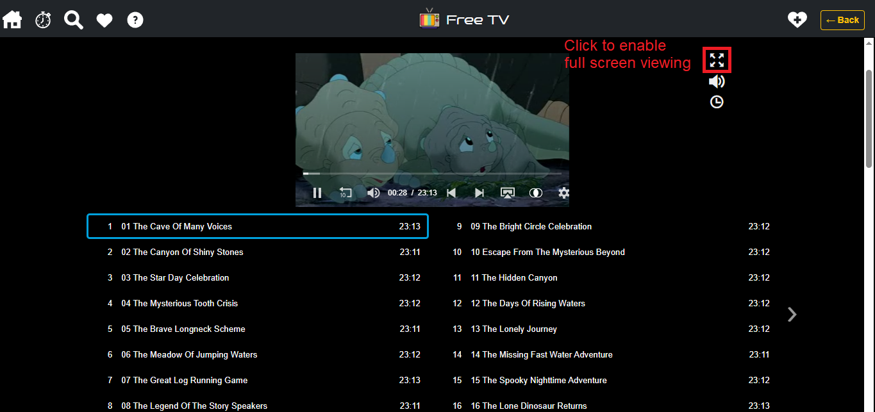Show next page of episodes chevron
875x412 pixels.
pyautogui.click(x=792, y=314)
